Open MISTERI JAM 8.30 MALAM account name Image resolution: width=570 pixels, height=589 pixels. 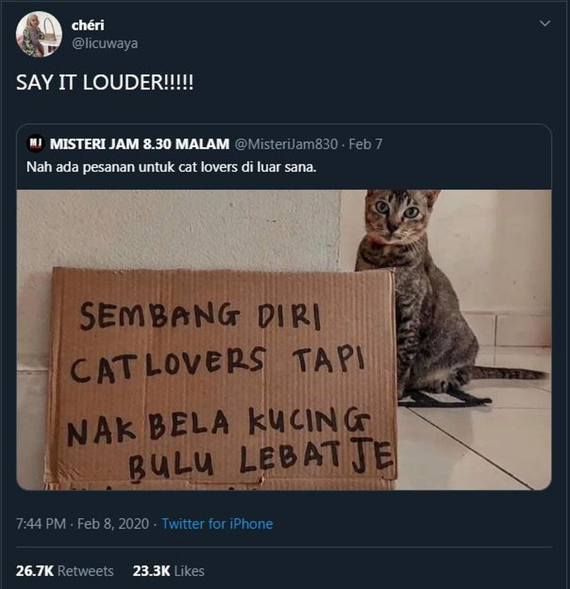pyautogui.click(x=139, y=144)
